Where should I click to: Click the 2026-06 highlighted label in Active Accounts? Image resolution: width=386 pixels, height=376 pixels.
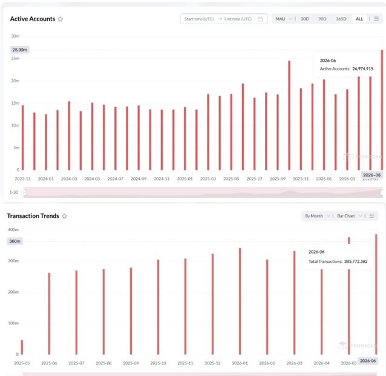pos(371,175)
